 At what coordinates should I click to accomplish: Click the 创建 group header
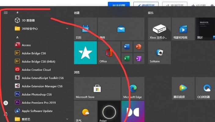[77, 13]
